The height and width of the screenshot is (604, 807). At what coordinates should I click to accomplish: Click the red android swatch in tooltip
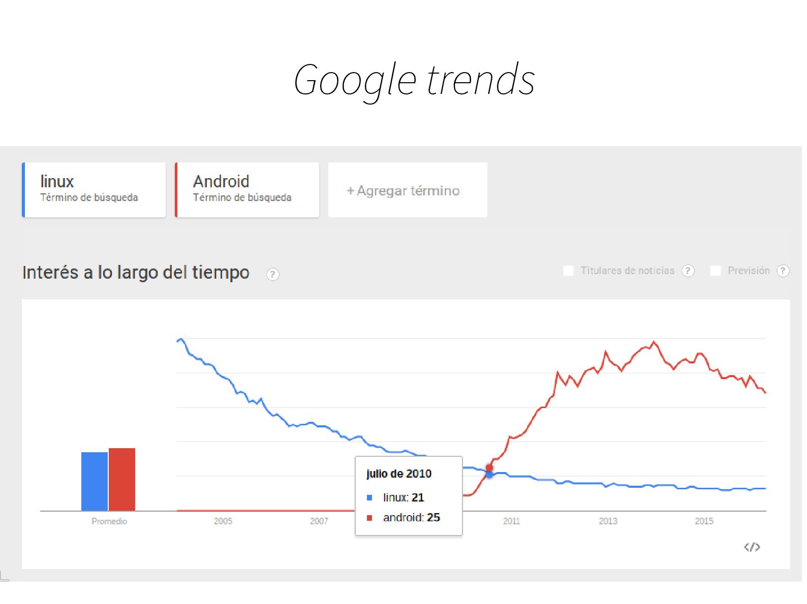click(369, 518)
